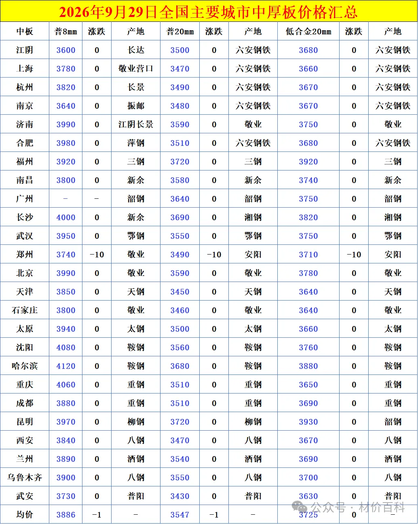Select 低合金20mm price 3920 in 福州 row
The height and width of the screenshot is (524, 418).
(308, 162)
